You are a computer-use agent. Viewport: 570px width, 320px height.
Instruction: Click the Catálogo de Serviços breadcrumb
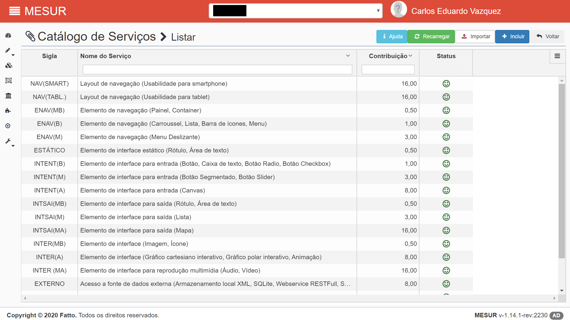(x=96, y=36)
